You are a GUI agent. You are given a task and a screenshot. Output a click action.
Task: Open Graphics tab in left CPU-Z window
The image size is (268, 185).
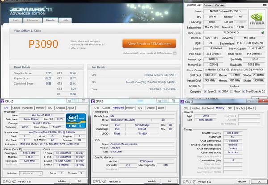(60, 108)
